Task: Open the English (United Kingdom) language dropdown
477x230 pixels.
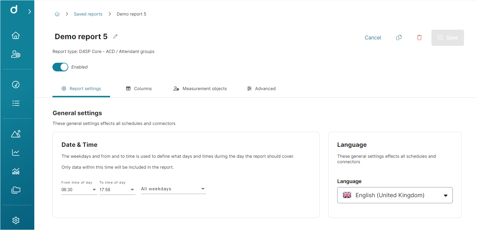Action: tap(395, 195)
